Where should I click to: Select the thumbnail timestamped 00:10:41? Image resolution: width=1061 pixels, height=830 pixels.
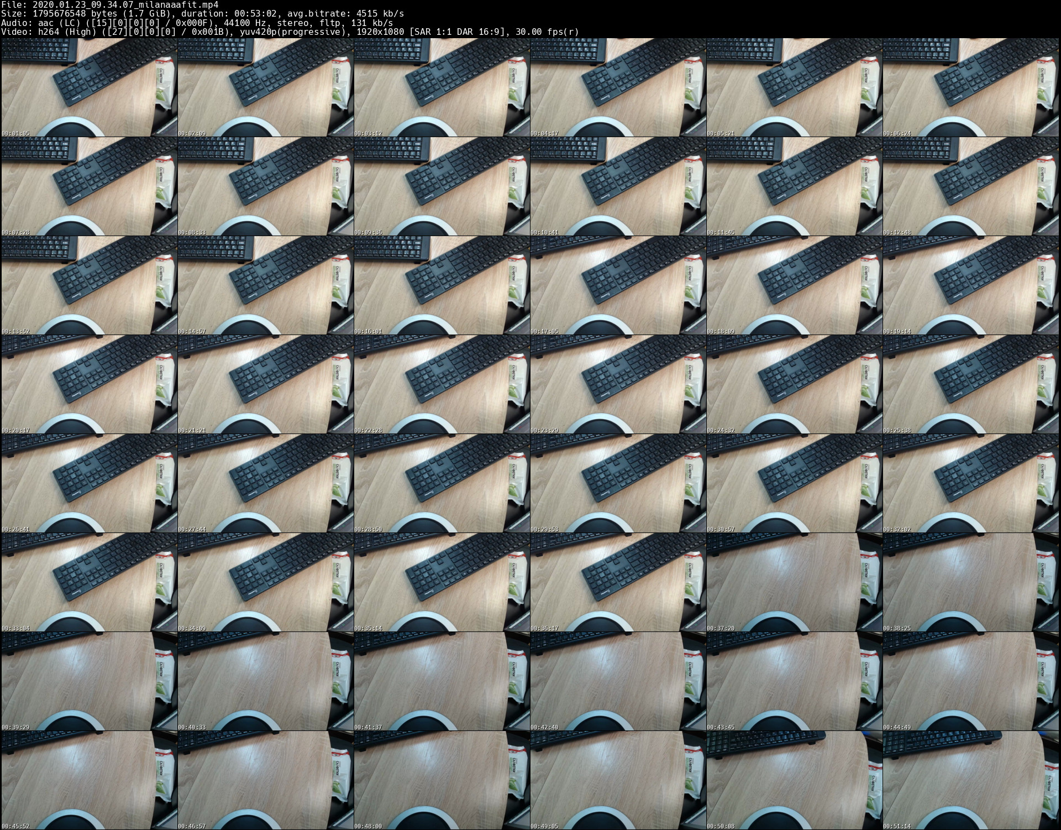pyautogui.click(x=618, y=186)
